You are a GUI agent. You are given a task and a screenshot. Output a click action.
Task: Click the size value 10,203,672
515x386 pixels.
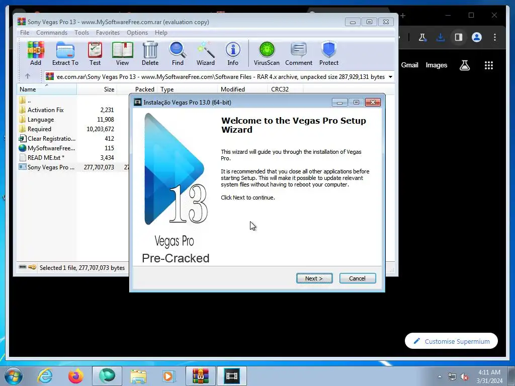(100, 129)
